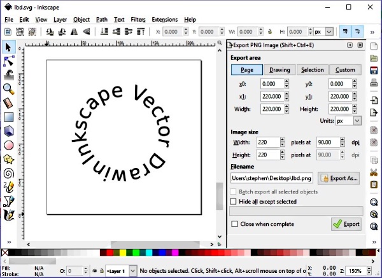The height and width of the screenshot is (278, 382).
Task: Pick the cyan palette swatch
Action: click(x=149, y=253)
